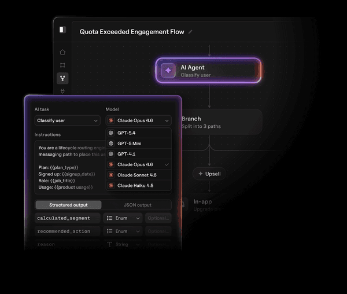The width and height of the screenshot is (347, 294).
Task: Select GPT-5 Mini model option
Action: (x=139, y=144)
